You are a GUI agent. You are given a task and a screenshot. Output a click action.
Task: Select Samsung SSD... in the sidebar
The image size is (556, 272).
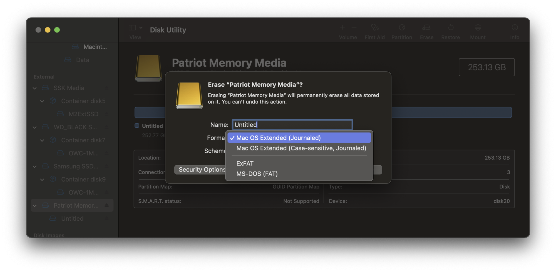[76, 166]
